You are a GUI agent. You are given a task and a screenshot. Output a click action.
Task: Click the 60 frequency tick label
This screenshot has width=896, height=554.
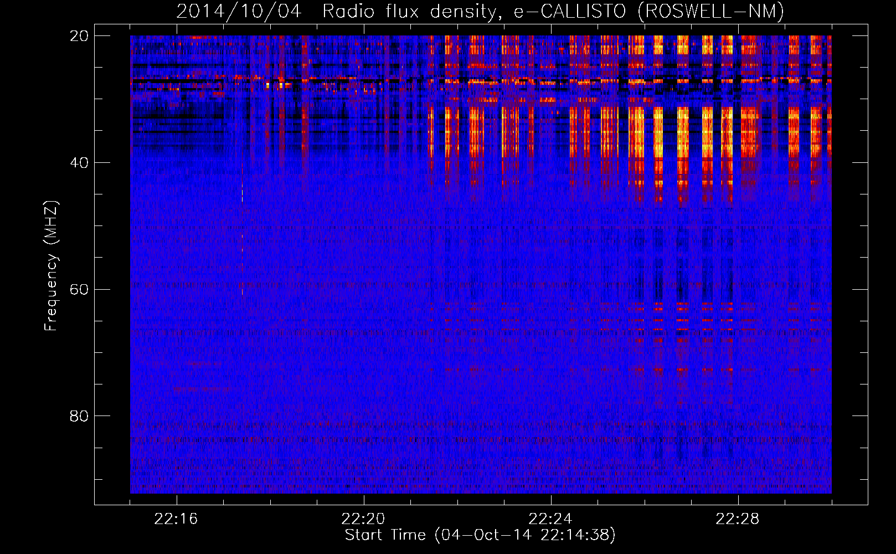79,290
